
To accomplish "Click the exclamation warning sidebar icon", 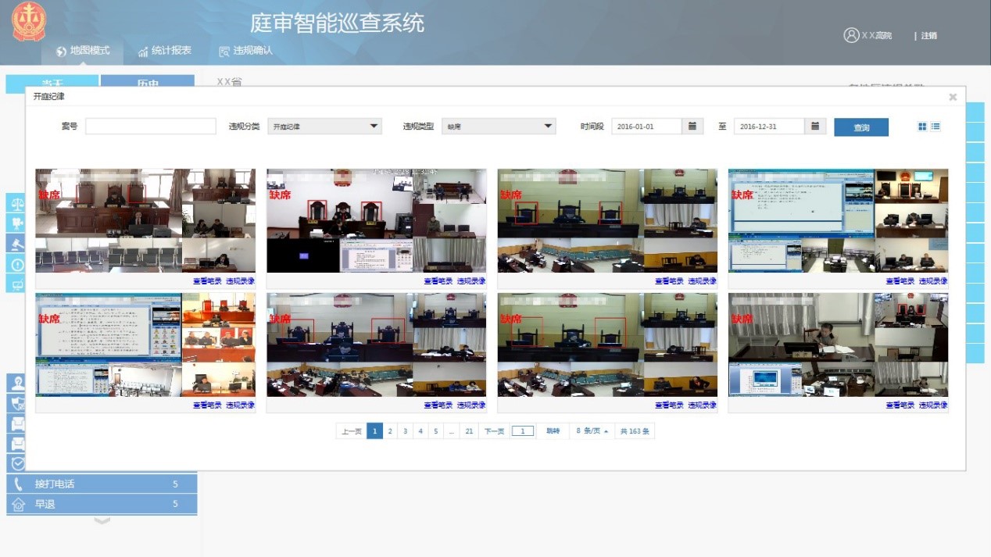I will coord(15,264).
